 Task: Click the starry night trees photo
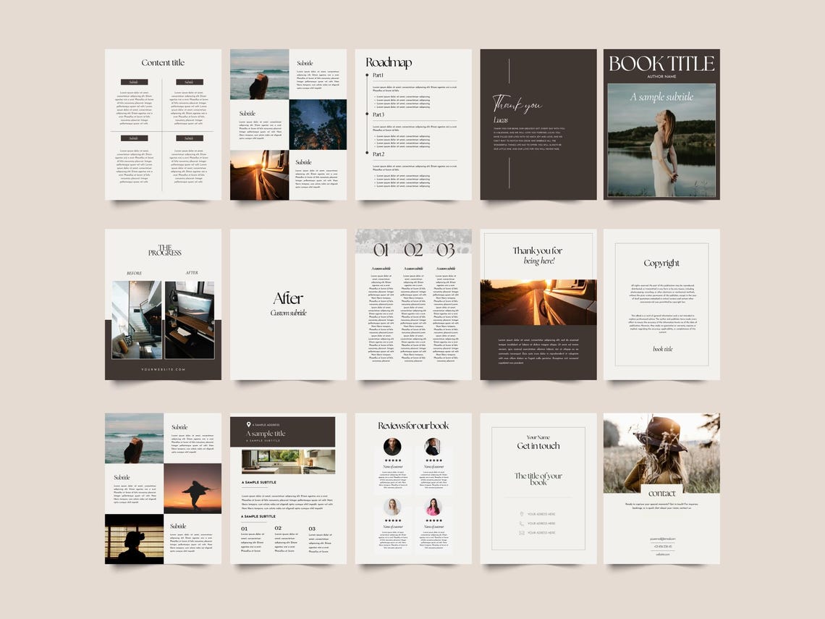pyautogui.click(x=318, y=125)
